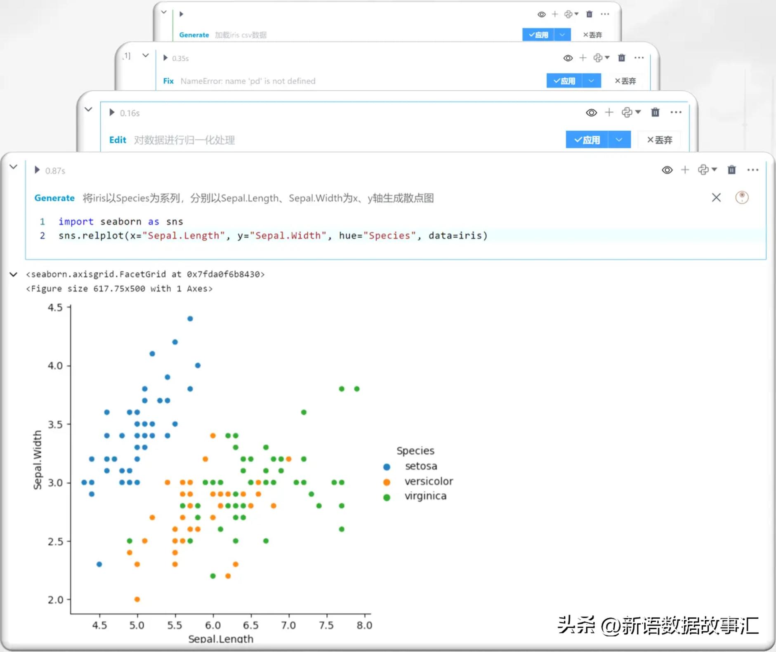This screenshot has height=652, width=776.
Task: Collapse the seaborn output area
Action: pyautogui.click(x=14, y=274)
